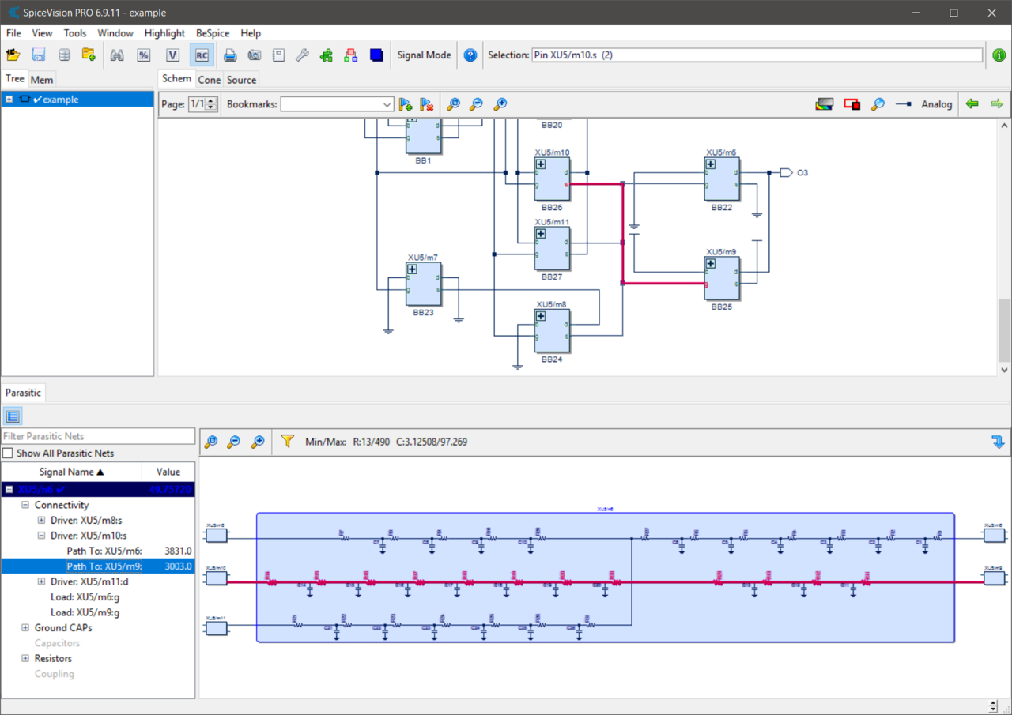The width and height of the screenshot is (1012, 715).
Task: Click the camera screenshot icon
Action: tap(254, 55)
